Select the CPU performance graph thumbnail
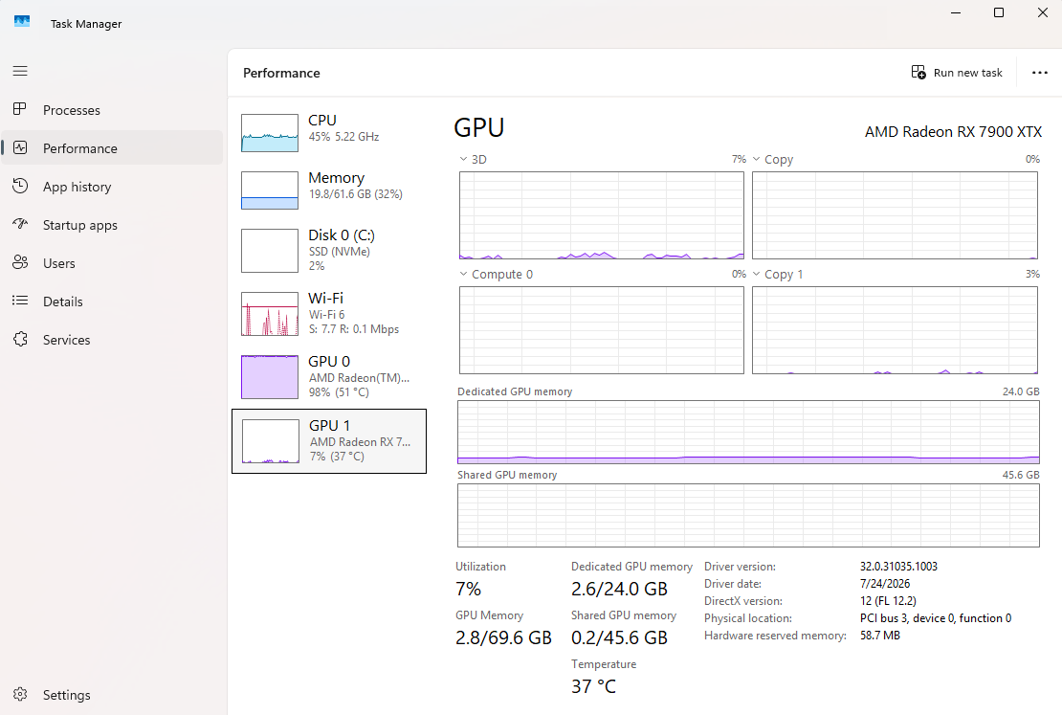Viewport: 1062px width, 715px height. tap(270, 133)
